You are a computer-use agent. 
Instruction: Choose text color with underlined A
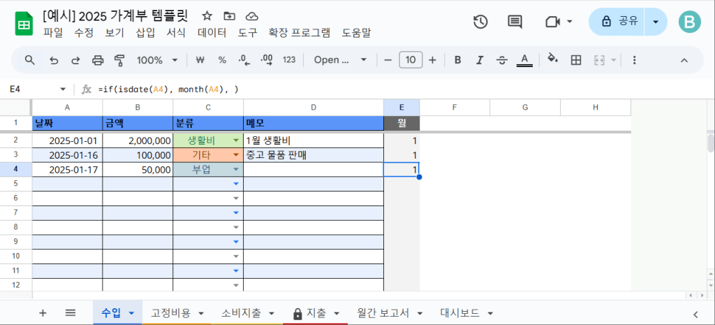click(x=524, y=60)
